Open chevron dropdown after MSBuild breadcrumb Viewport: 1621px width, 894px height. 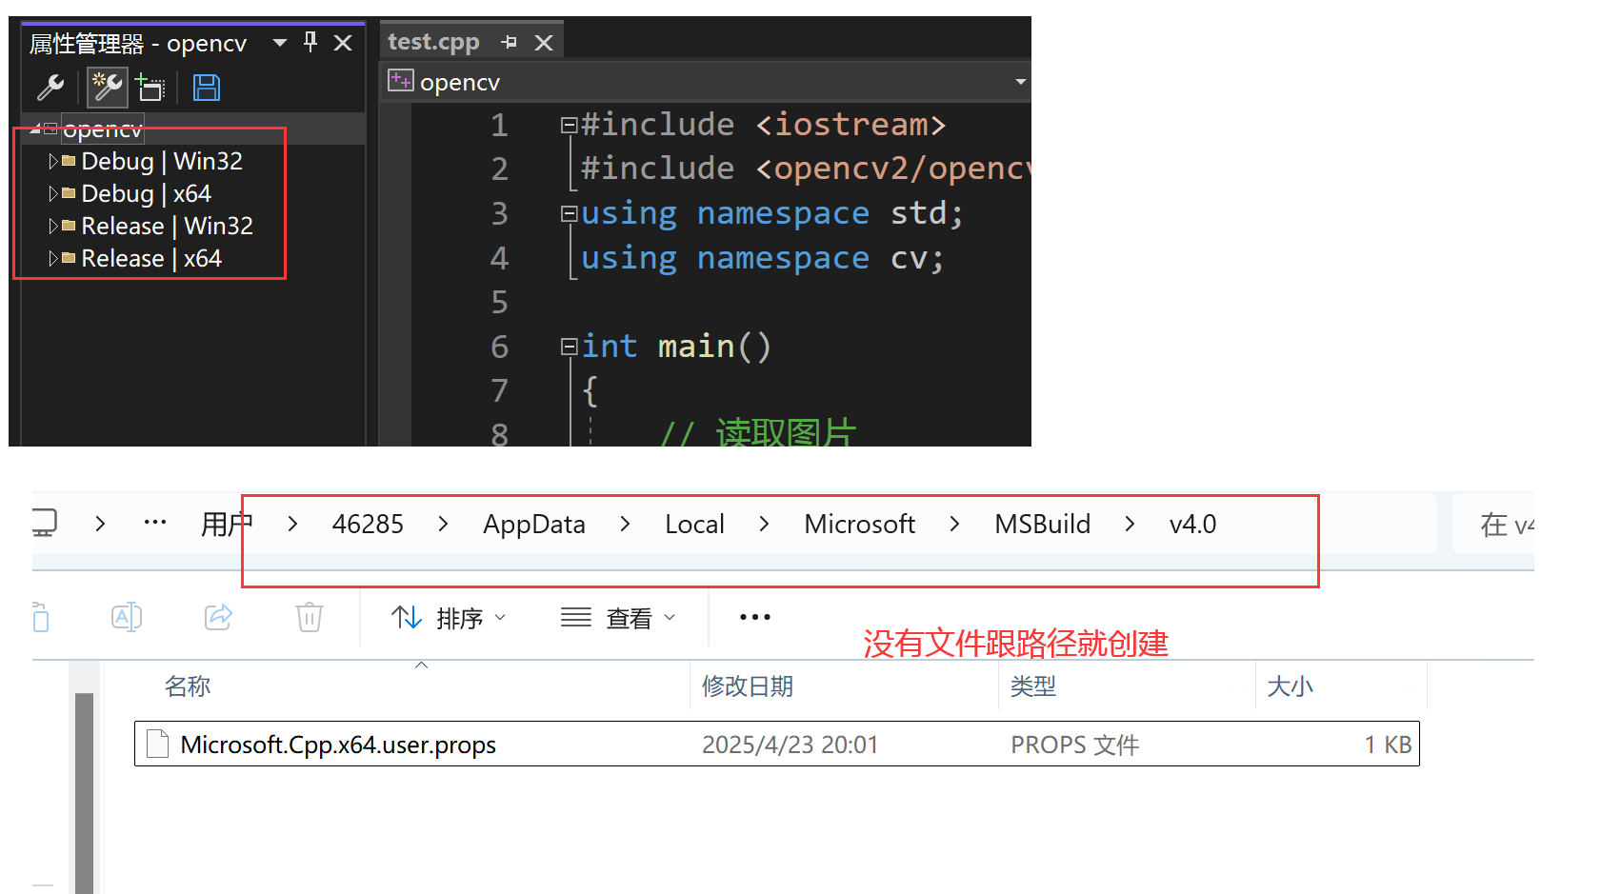click(x=1130, y=525)
